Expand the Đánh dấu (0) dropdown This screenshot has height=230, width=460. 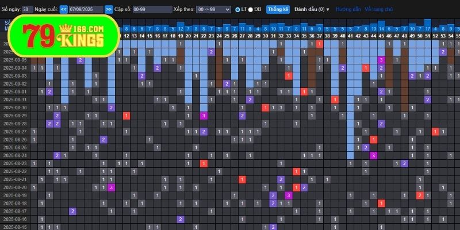pos(312,10)
